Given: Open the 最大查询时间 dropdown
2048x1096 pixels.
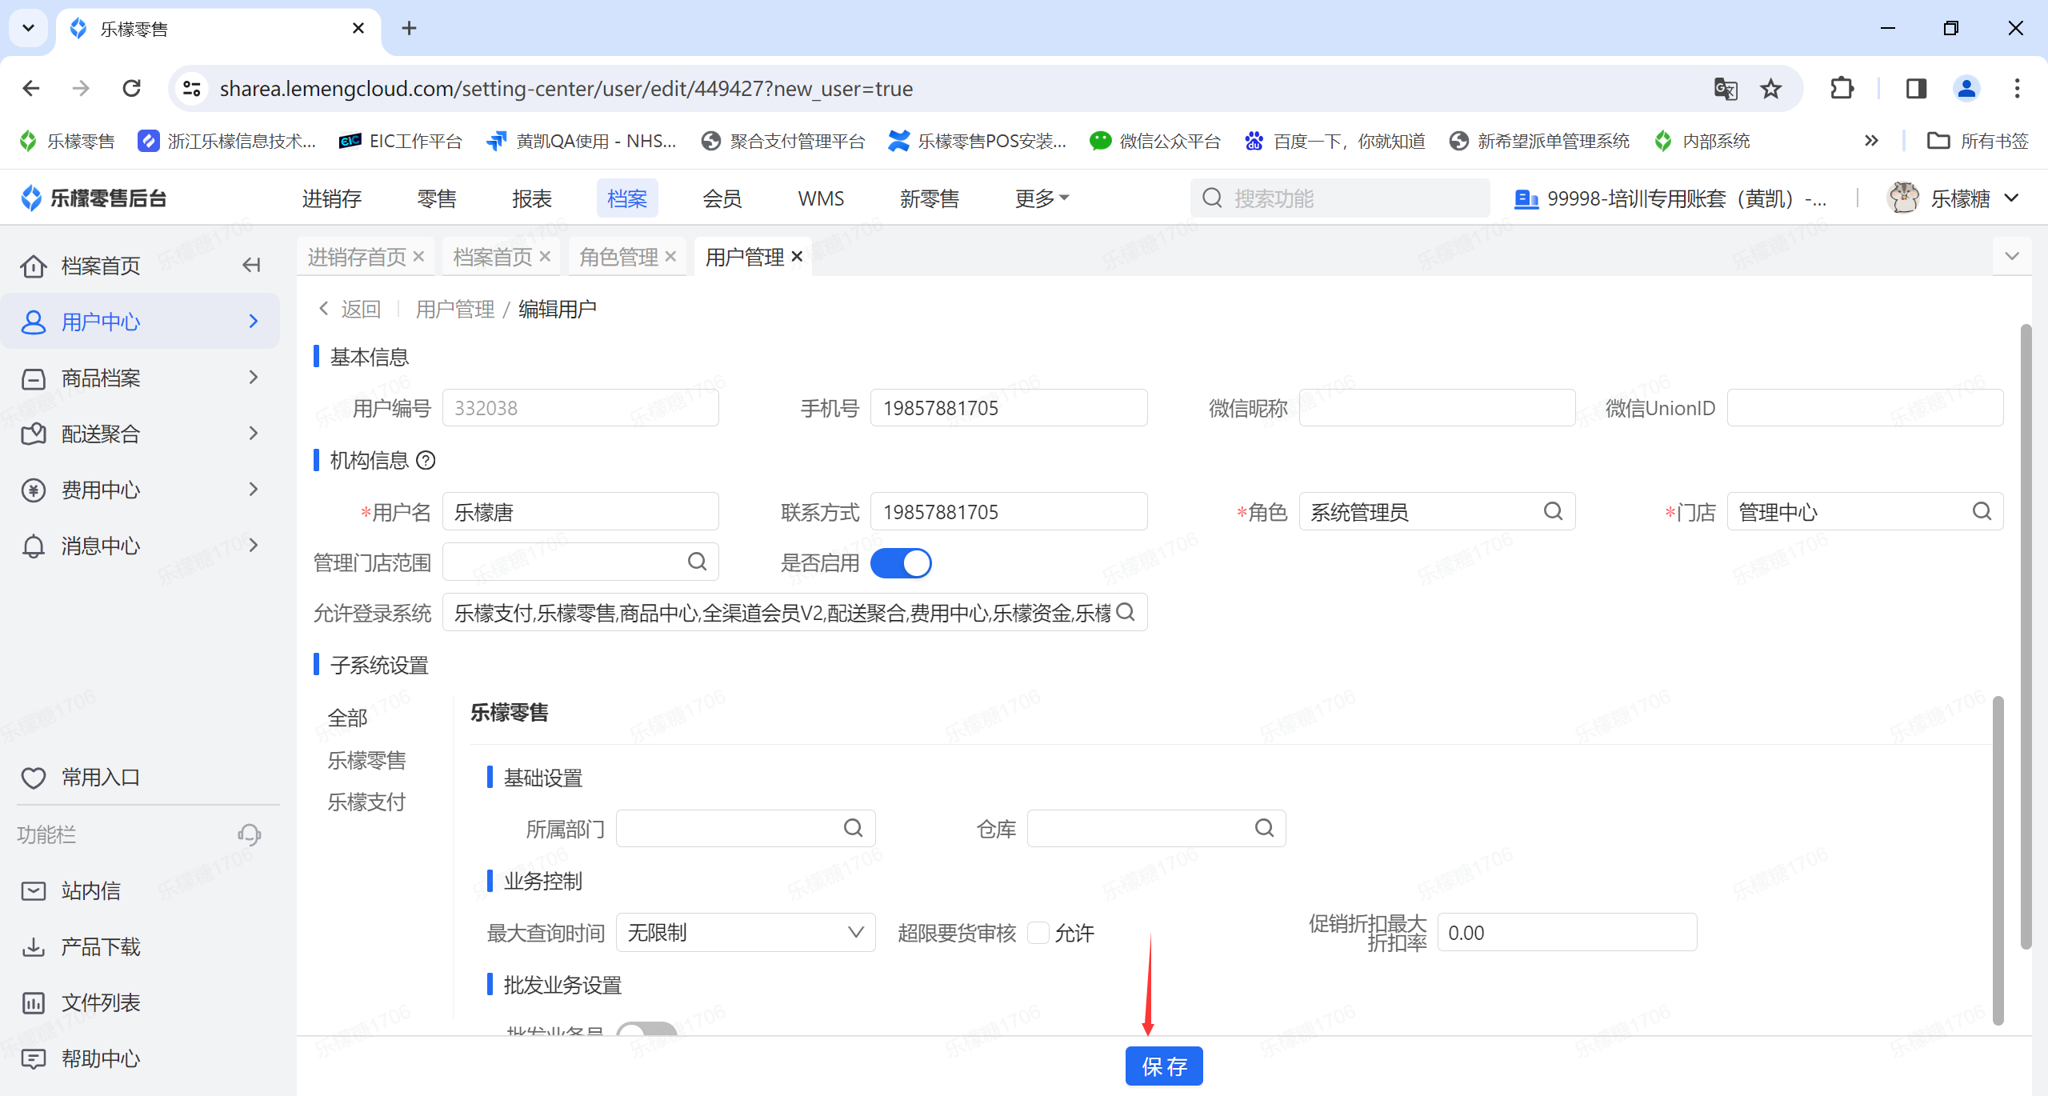Looking at the screenshot, I should [x=745, y=932].
